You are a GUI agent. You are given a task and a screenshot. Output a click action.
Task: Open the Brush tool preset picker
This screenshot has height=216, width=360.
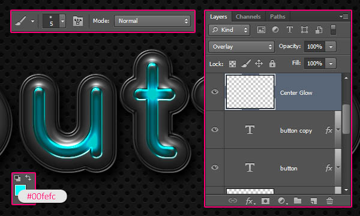tap(25, 21)
